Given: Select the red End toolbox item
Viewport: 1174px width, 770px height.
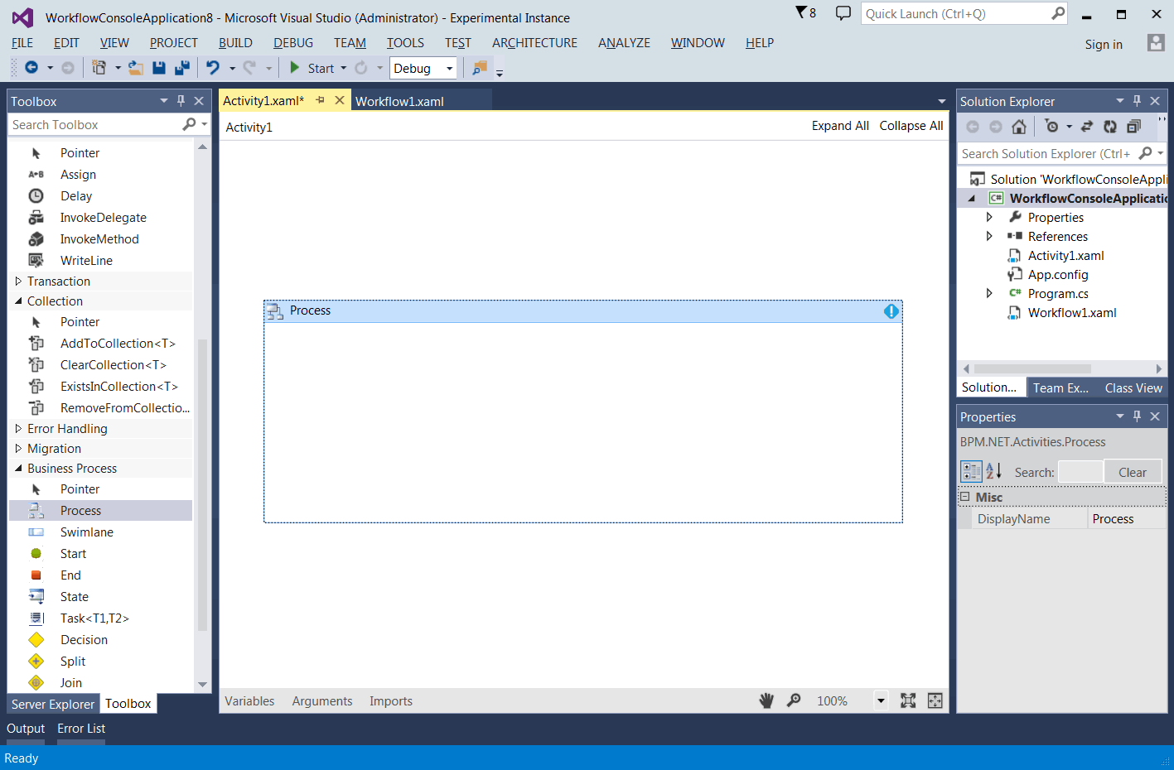Looking at the screenshot, I should tap(70, 575).
